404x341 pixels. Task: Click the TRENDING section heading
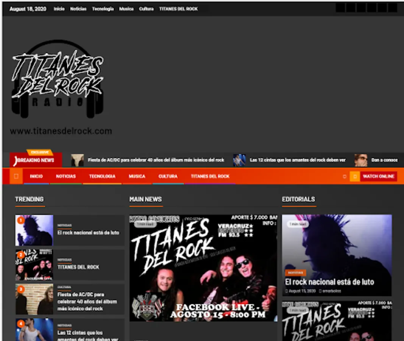[30, 199]
